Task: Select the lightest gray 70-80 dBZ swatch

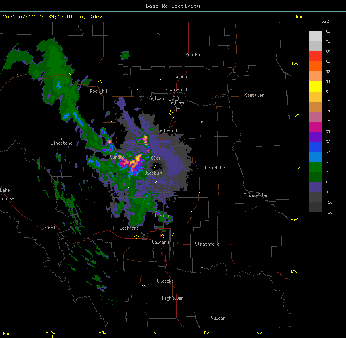Action: (x=315, y=36)
